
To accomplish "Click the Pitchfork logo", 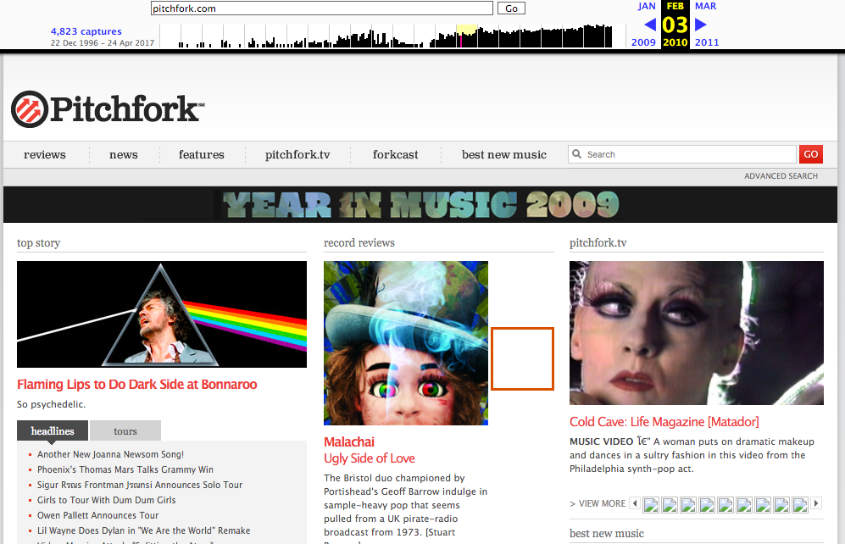I will (108, 108).
